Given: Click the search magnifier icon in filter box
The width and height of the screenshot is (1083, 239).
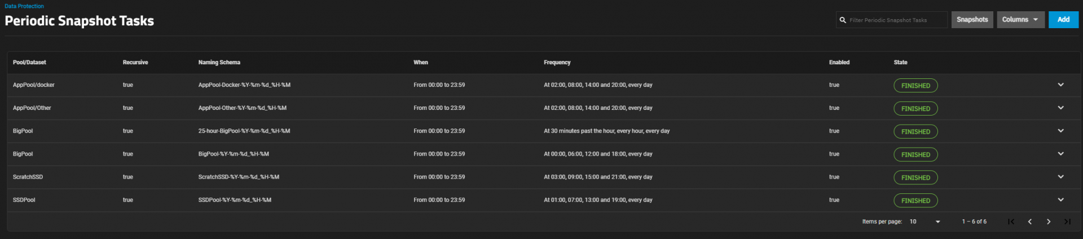Looking at the screenshot, I should tap(843, 20).
